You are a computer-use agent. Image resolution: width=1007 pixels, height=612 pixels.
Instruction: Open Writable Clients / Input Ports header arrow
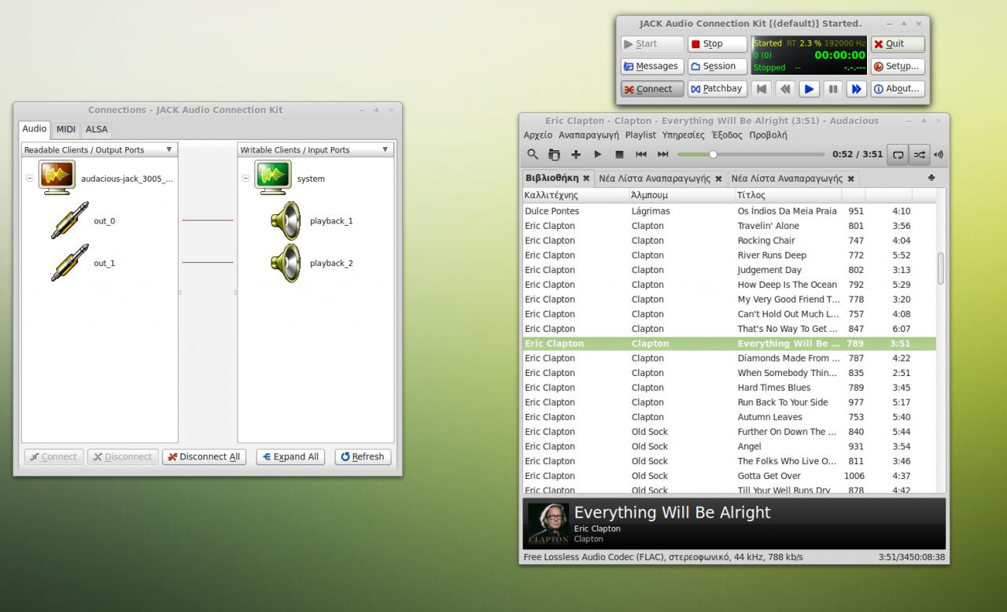point(385,149)
